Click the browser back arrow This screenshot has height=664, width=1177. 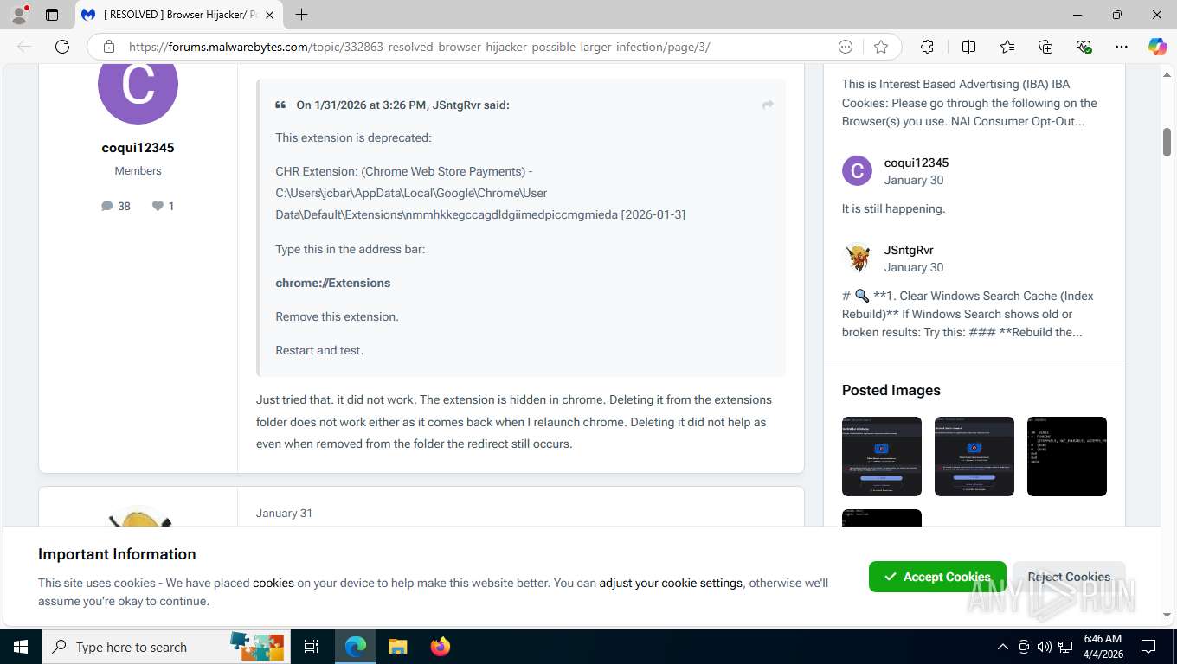pos(24,47)
